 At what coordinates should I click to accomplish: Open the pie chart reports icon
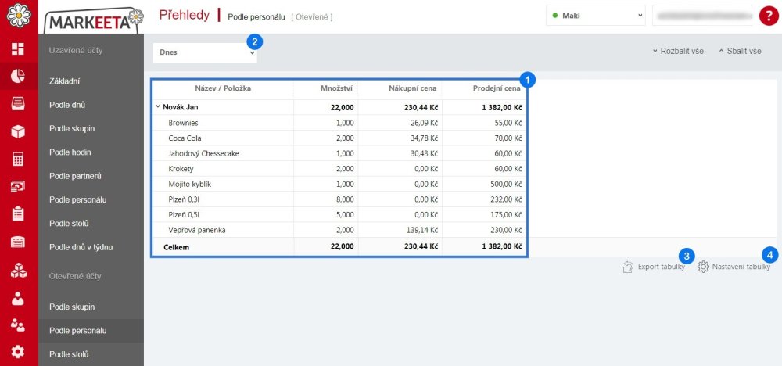click(18, 76)
